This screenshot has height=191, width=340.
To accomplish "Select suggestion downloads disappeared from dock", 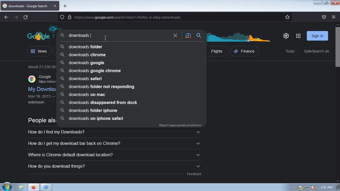I will pyautogui.click(x=131, y=102).
